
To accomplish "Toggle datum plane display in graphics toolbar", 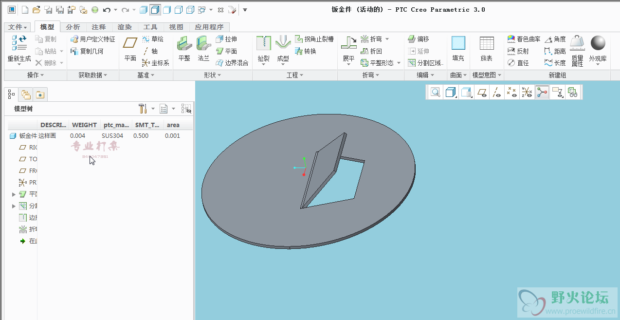I will pos(481,92).
